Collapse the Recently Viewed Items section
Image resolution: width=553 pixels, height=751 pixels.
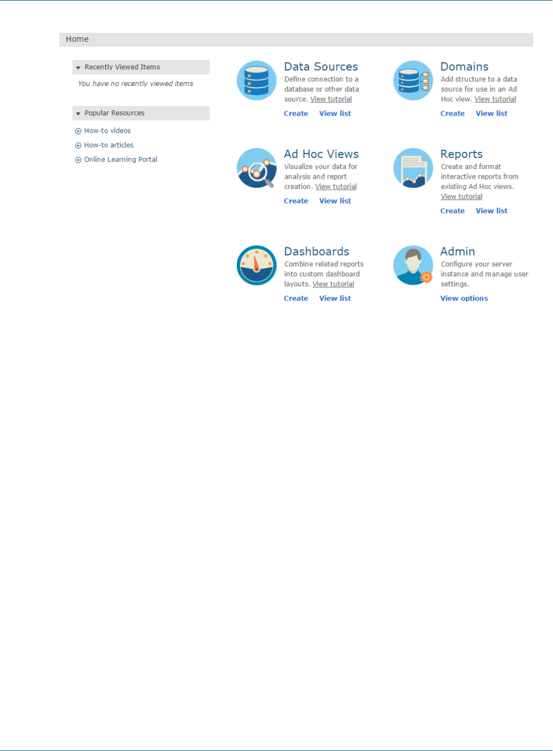tap(78, 67)
